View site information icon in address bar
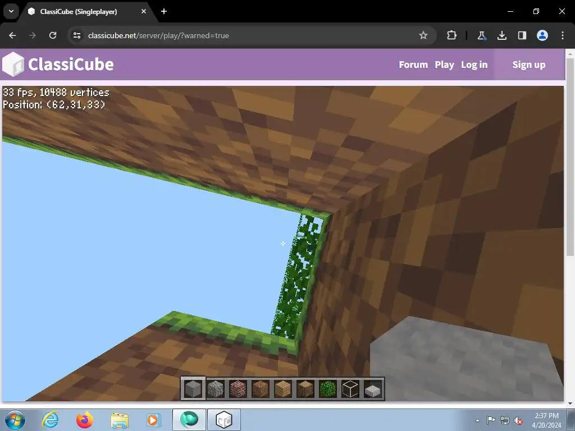The height and width of the screenshot is (431, 575). point(77,35)
